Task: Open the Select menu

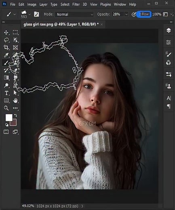Action: tap(65, 4)
